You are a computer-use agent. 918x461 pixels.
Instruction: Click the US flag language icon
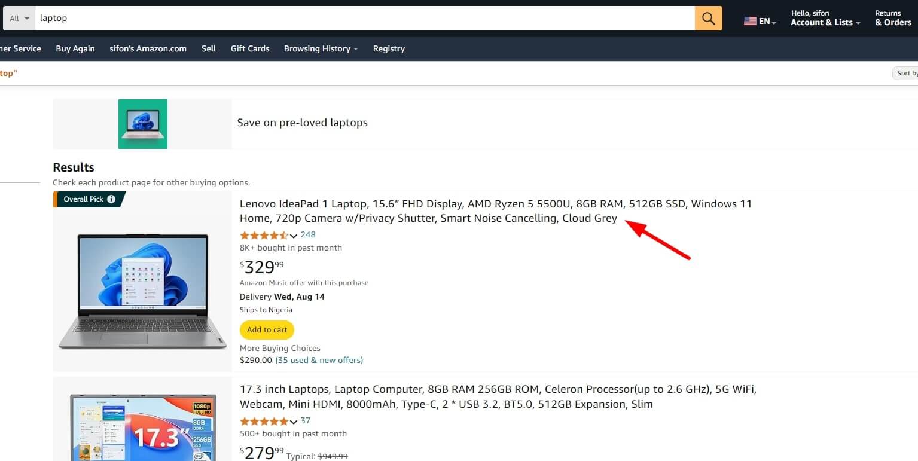coord(750,21)
